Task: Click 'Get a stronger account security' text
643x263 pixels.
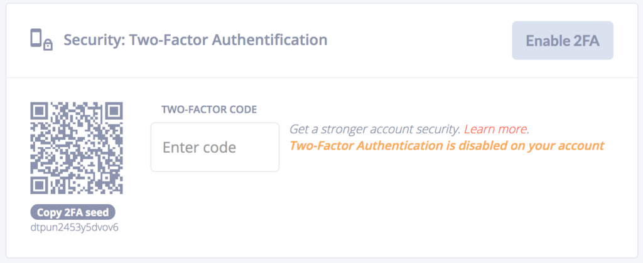Action: point(375,130)
